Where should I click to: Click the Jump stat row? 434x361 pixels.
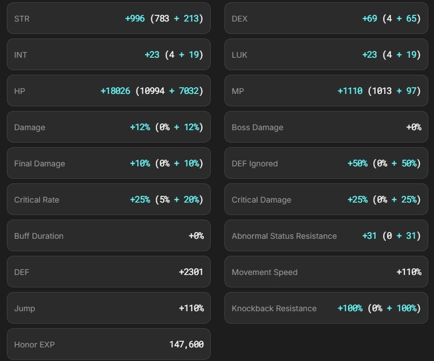[x=108, y=308]
